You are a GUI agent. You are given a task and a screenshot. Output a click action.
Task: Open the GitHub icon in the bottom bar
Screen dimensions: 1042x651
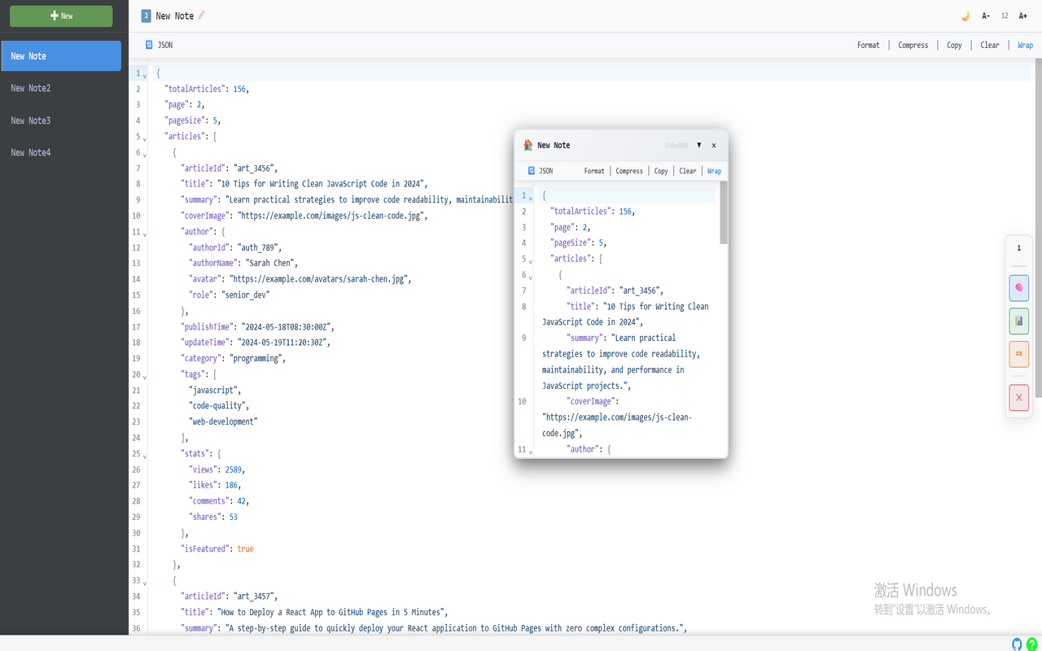point(1017,644)
